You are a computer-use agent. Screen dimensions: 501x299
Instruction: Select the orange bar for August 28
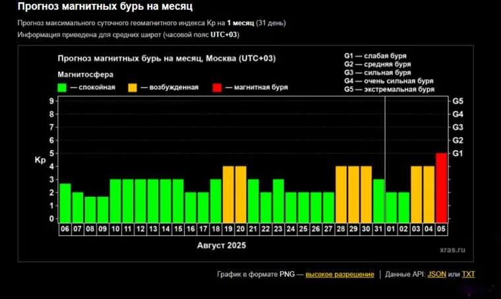coord(341,194)
